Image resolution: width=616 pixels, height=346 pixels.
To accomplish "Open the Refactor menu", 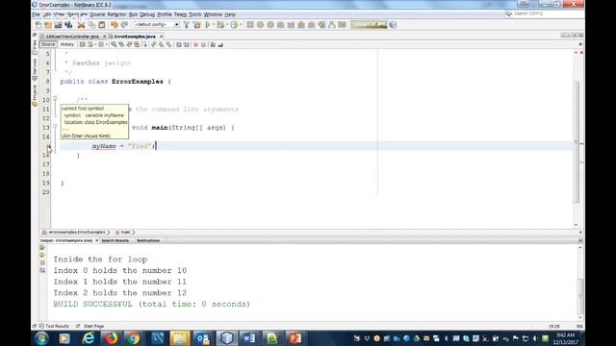I will 116,14.
